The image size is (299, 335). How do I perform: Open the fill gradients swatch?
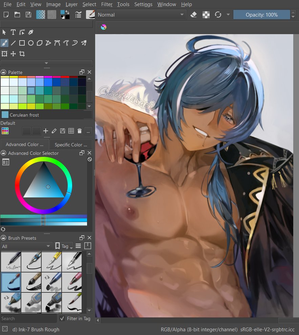click(41, 15)
